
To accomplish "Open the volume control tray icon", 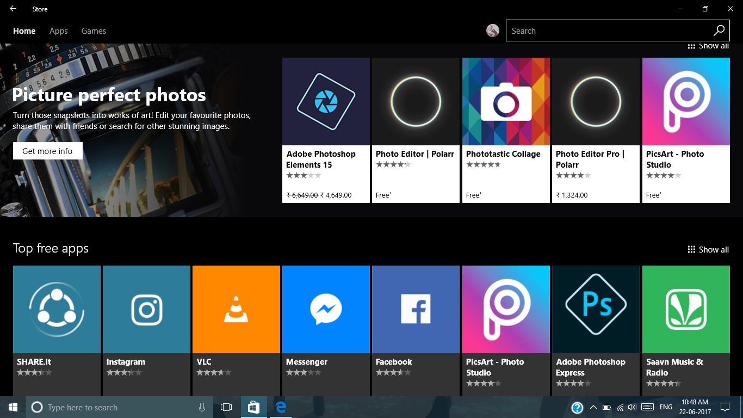I will (x=632, y=407).
